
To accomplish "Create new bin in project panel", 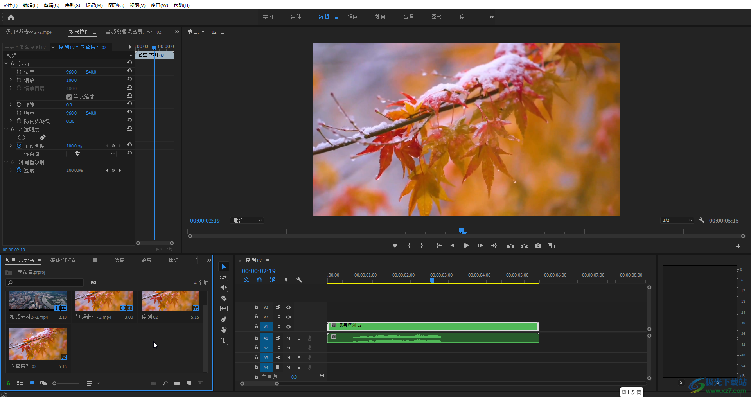I will tap(177, 383).
